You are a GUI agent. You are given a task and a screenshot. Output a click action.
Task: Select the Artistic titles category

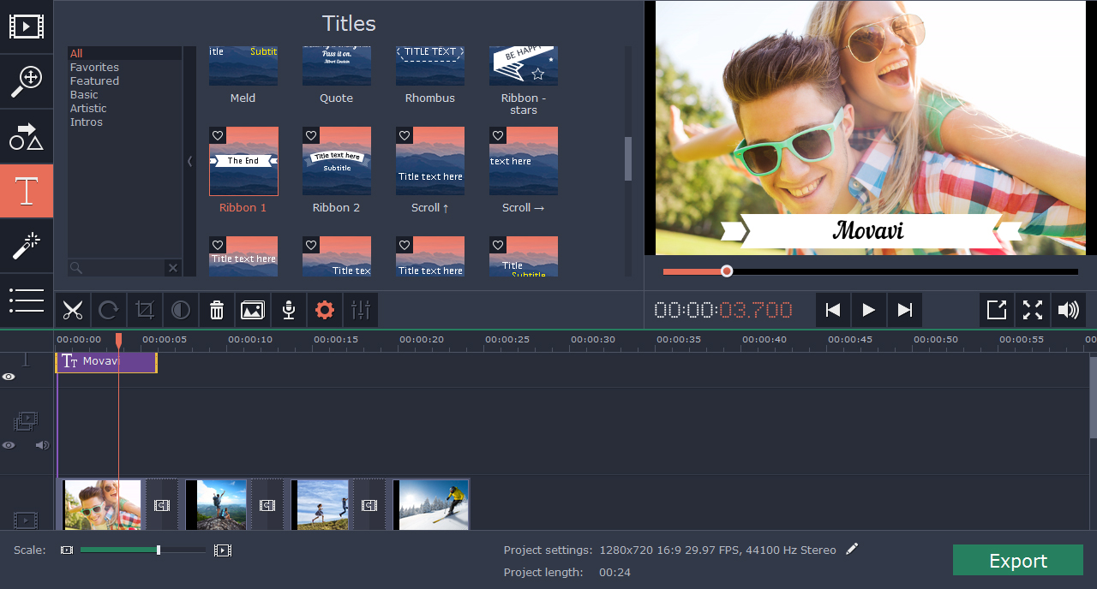(87, 108)
